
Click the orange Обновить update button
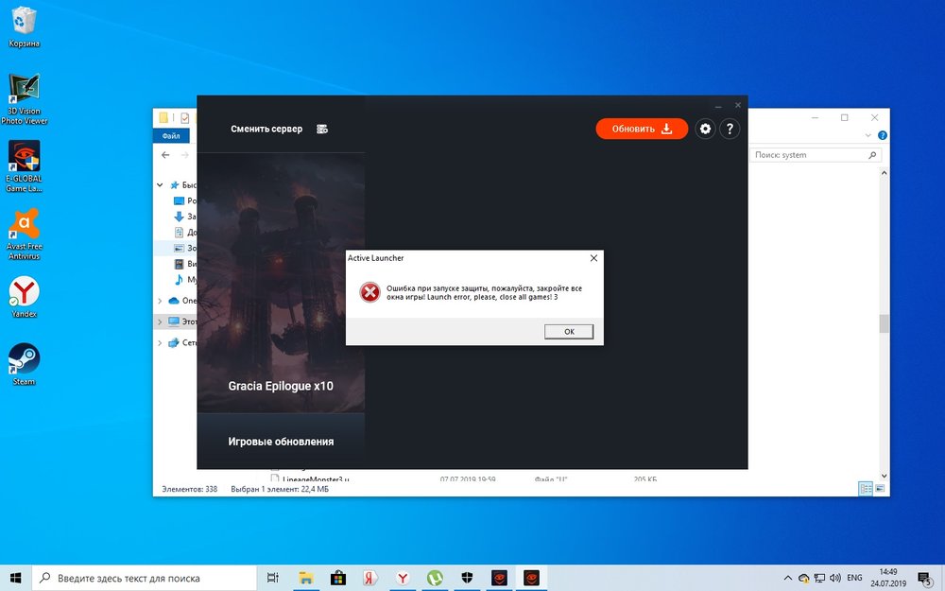[642, 129]
